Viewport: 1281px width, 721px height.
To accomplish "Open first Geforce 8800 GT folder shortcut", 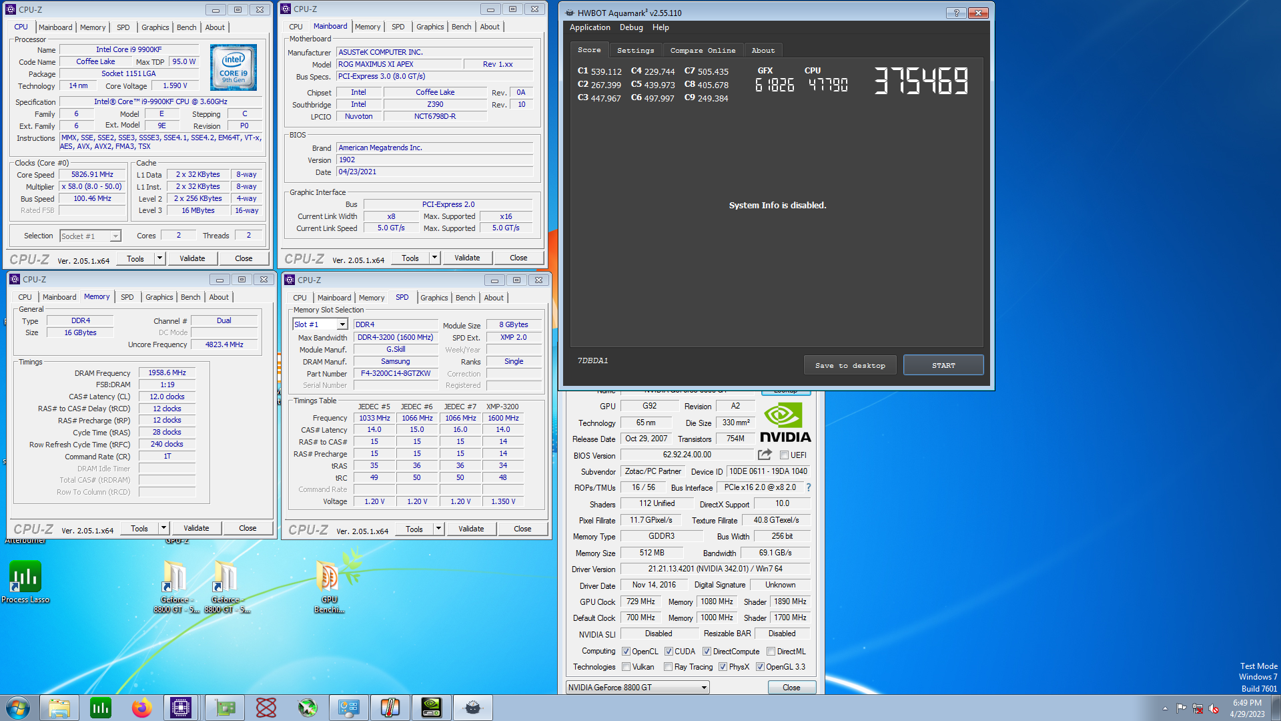I will coord(175,586).
